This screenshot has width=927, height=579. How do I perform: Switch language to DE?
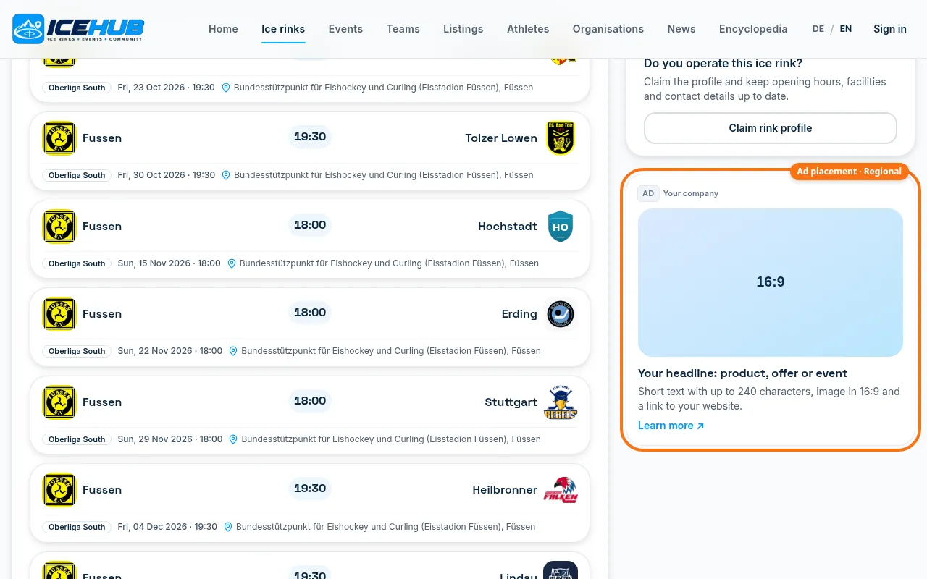point(818,29)
